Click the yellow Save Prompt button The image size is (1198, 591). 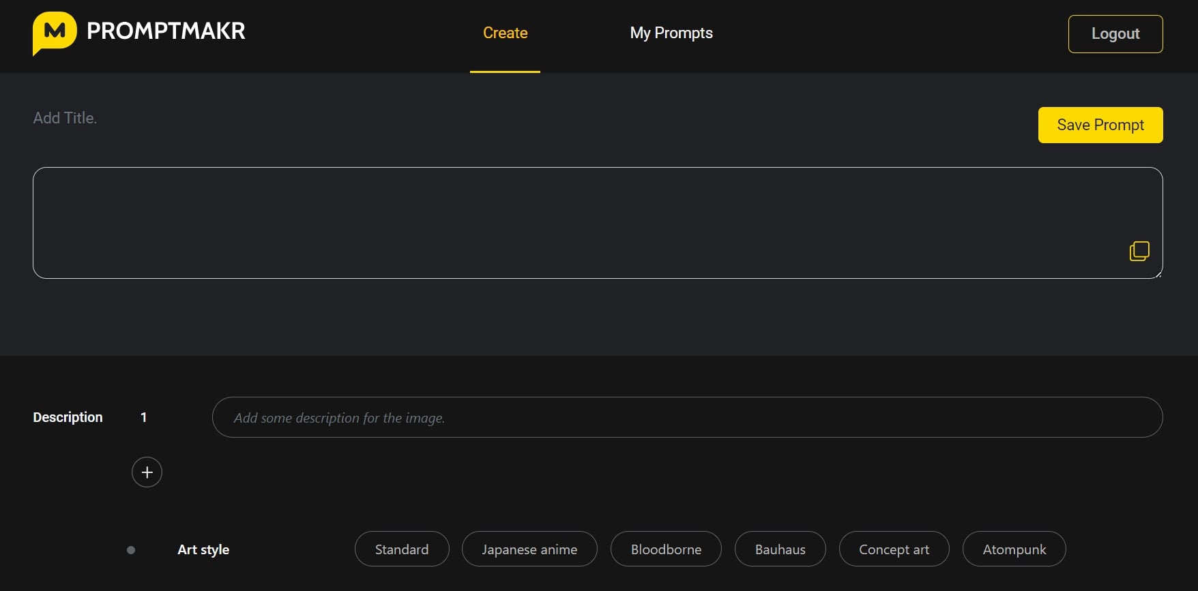[x=1100, y=125]
